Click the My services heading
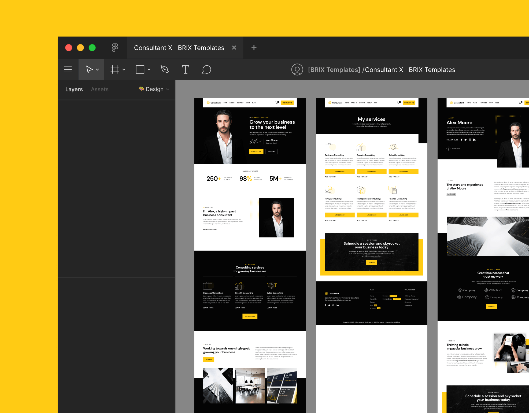This screenshot has height=413, width=529. tap(371, 119)
